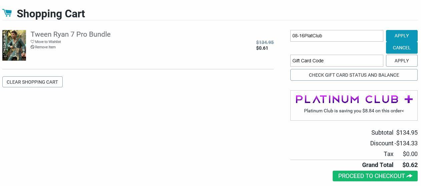
Task: Choose the Remove Item link
Action: [x=45, y=47]
